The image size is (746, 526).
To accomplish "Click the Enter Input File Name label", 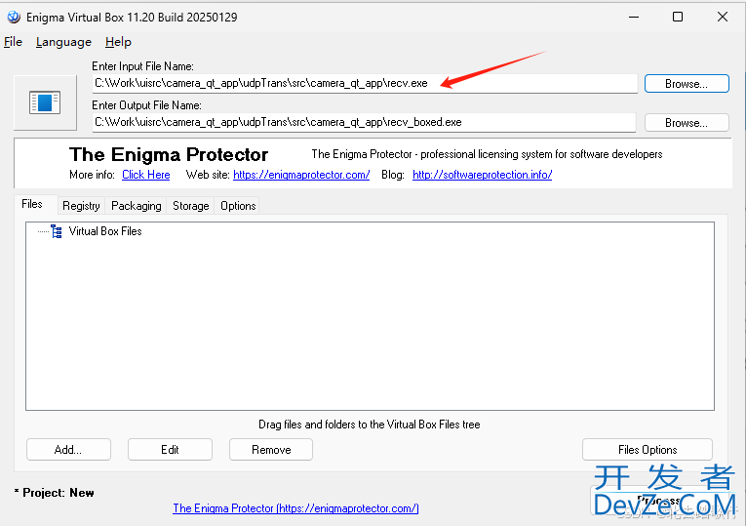I will [142, 66].
